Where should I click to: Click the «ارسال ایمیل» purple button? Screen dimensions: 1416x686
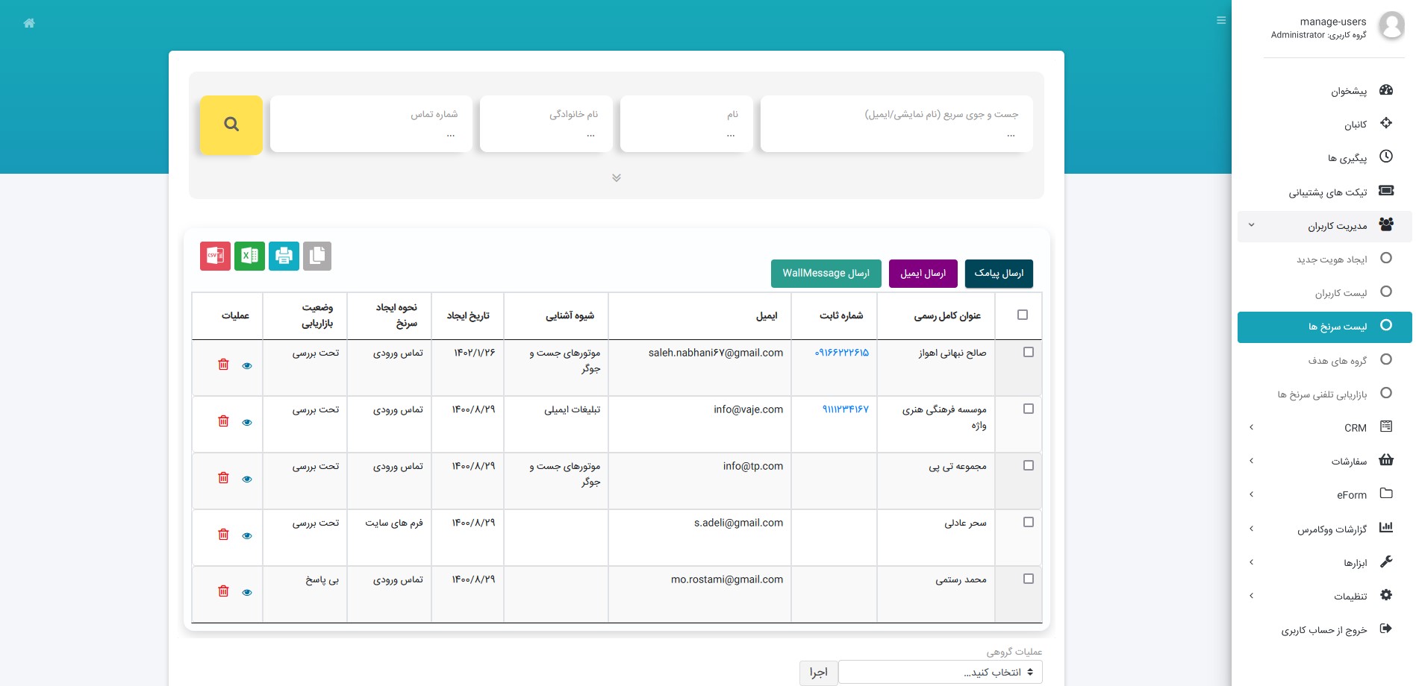tap(923, 274)
